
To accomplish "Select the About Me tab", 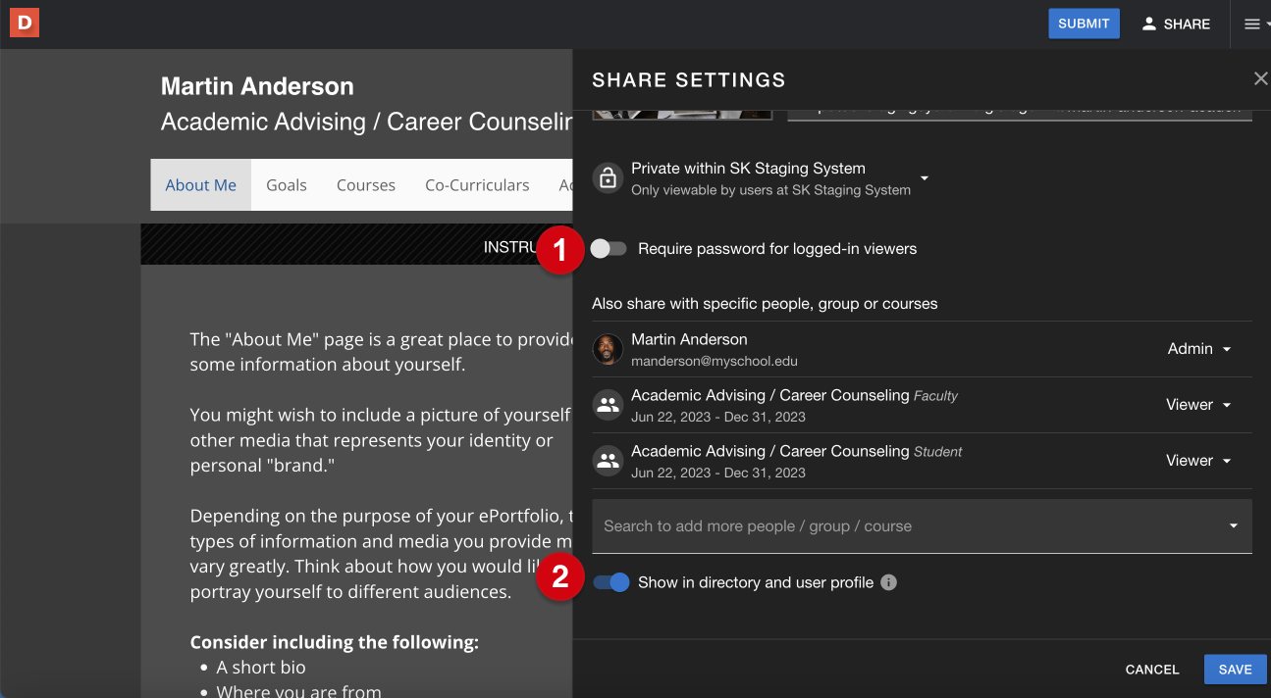I will coord(201,185).
